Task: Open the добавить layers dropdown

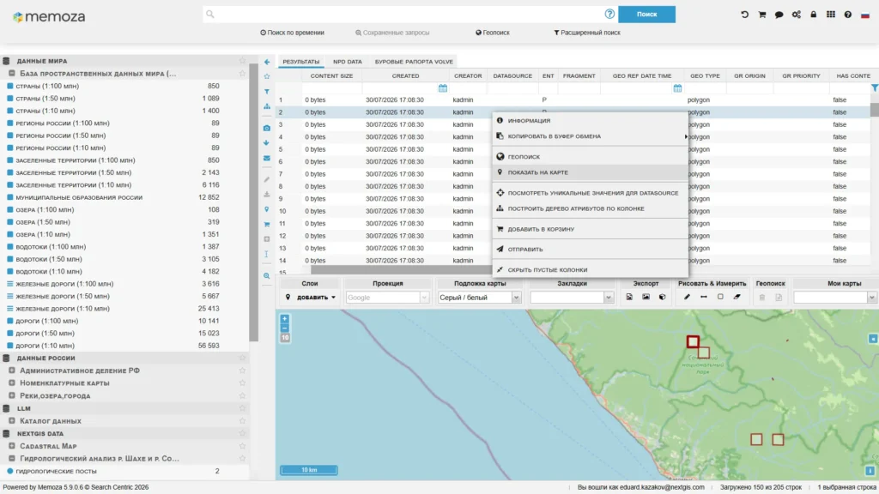Action: click(311, 298)
